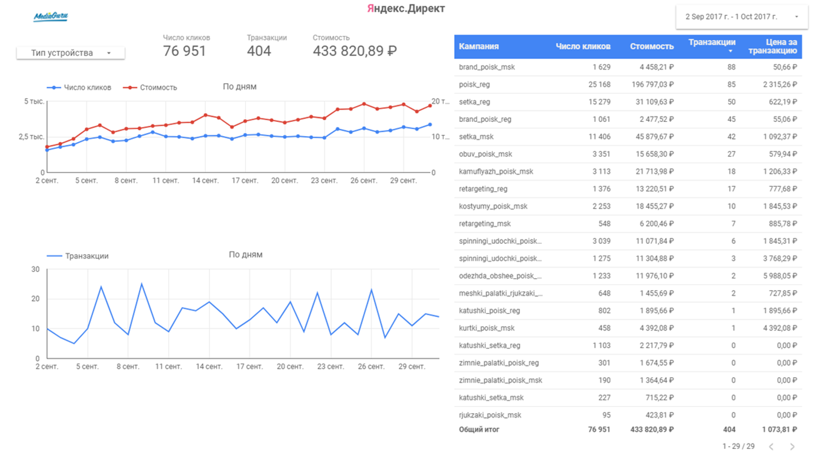
Task: Click the Стоимость total scorecard 433 820,89 ₽
Action: (354, 51)
